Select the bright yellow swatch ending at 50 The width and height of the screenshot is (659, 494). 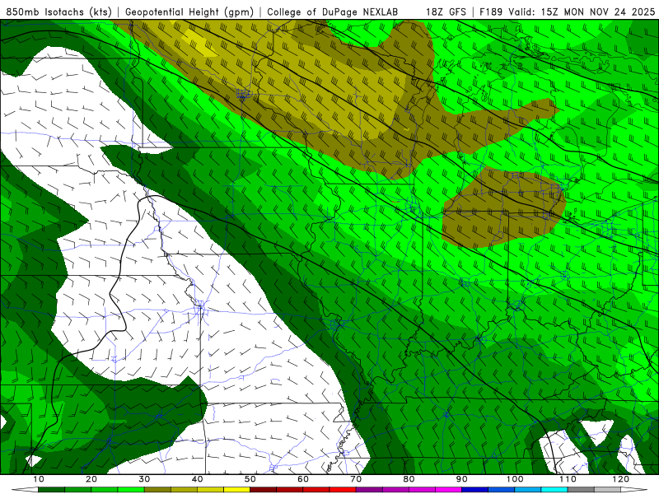pyautogui.click(x=236, y=490)
